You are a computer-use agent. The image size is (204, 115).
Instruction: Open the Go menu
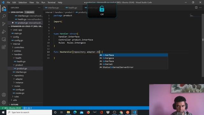[38, 3]
